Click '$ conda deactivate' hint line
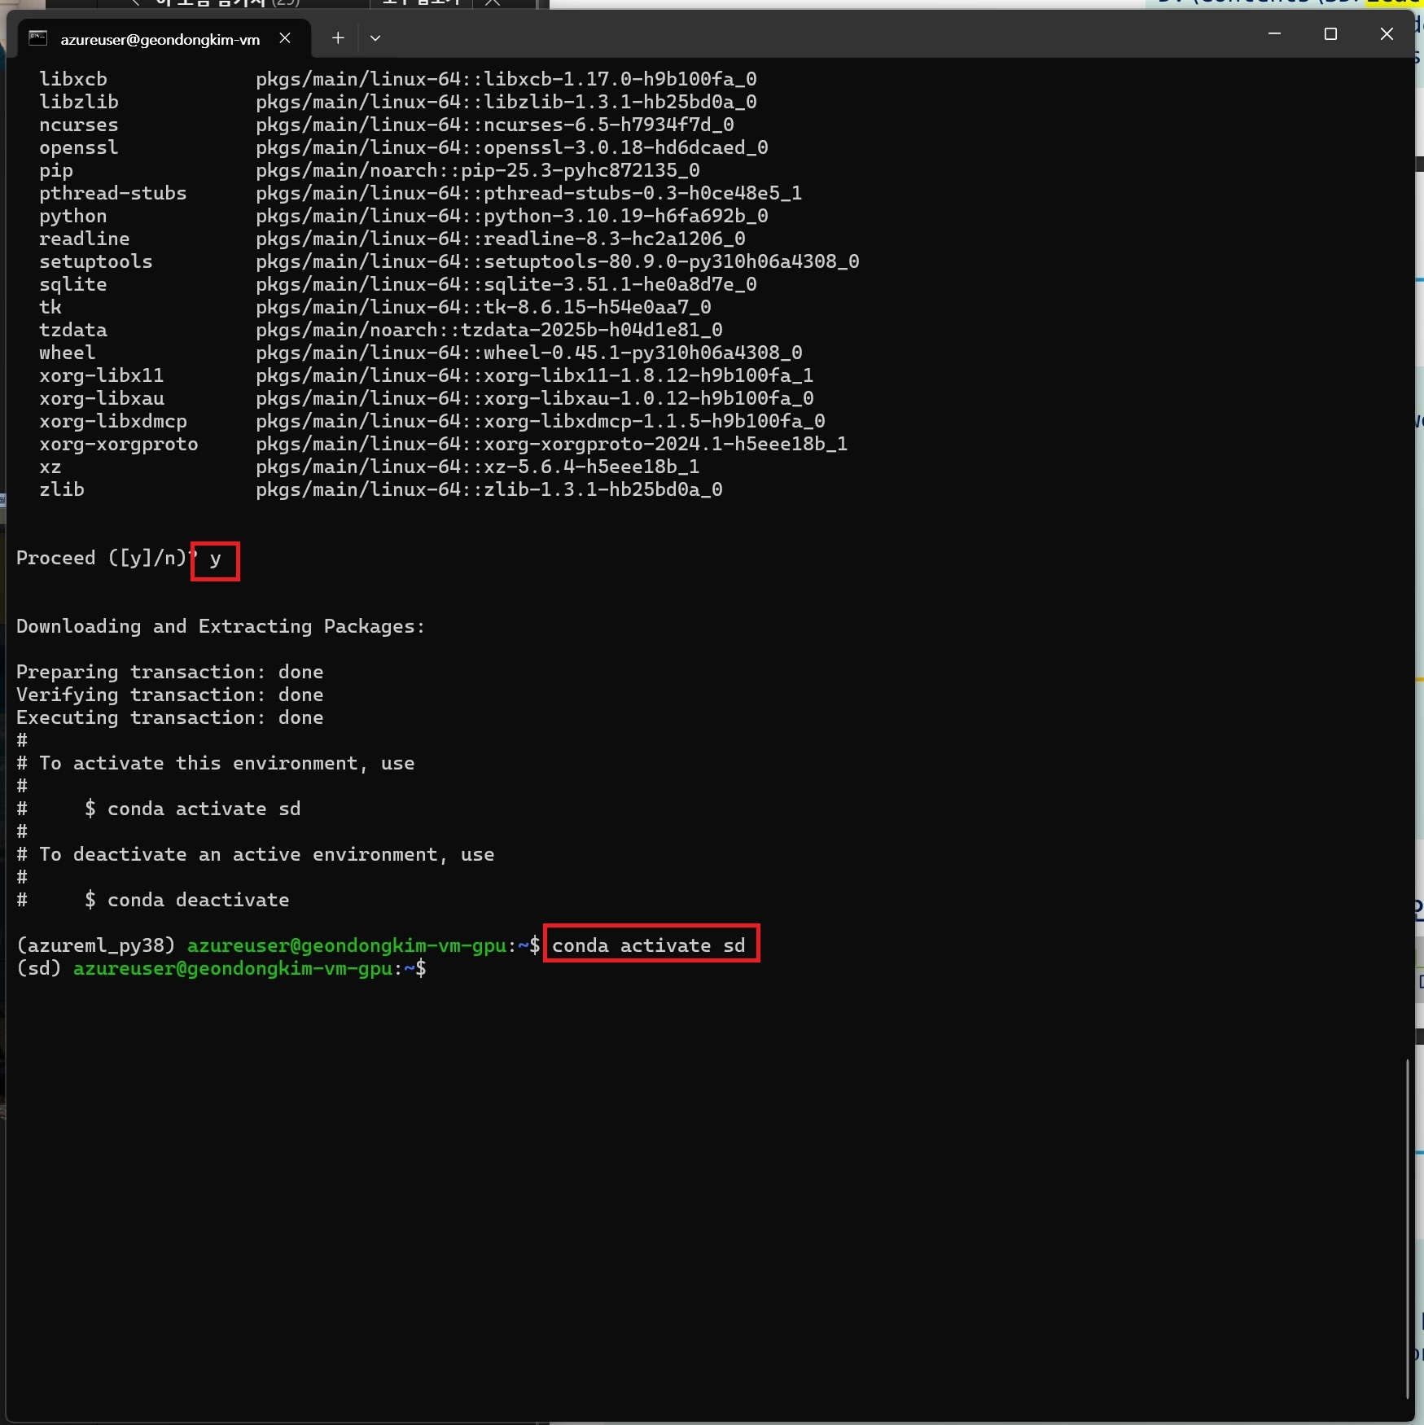The image size is (1424, 1425). (x=187, y=900)
